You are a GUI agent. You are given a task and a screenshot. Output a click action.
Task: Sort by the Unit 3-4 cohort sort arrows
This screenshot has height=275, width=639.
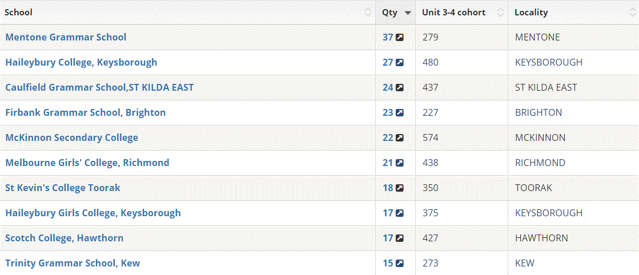(x=500, y=13)
